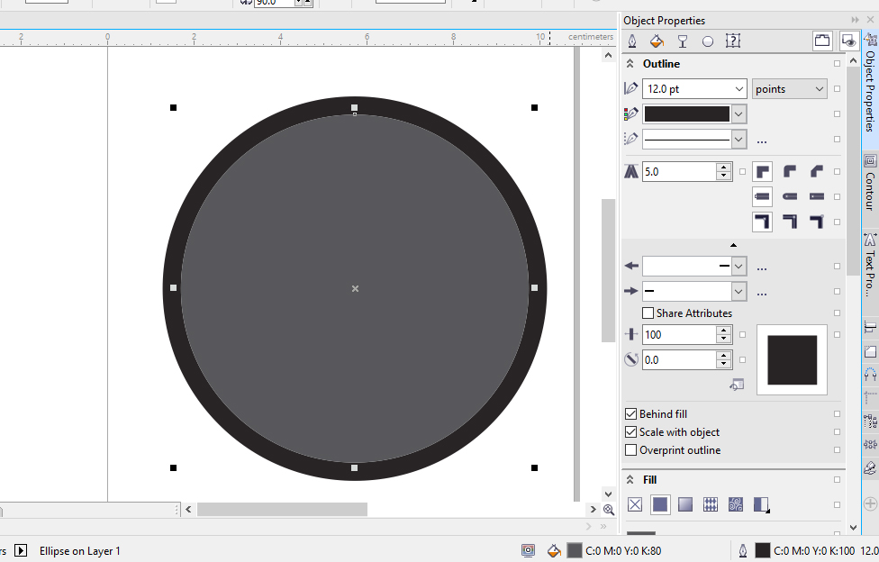This screenshot has width=879, height=562.
Task: Increase the miter limit with up arrow
Action: (x=724, y=168)
